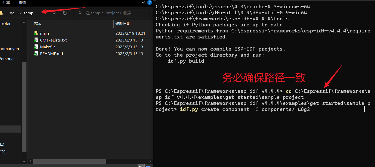Focus the 在 sample_project 中搜索 field
The image size is (375, 167).
pos(111,13)
